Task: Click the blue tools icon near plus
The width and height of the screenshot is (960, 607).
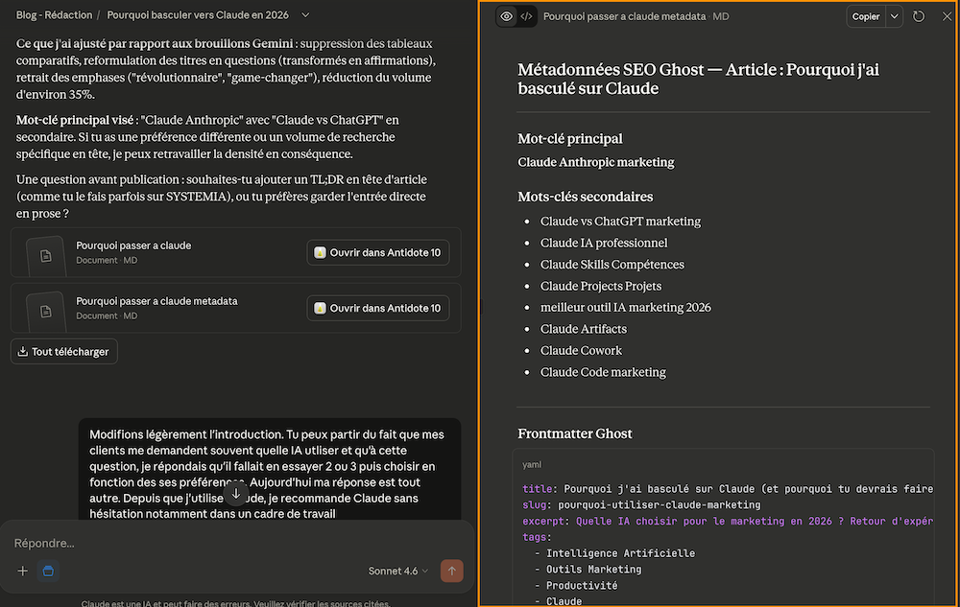Action: 48,571
